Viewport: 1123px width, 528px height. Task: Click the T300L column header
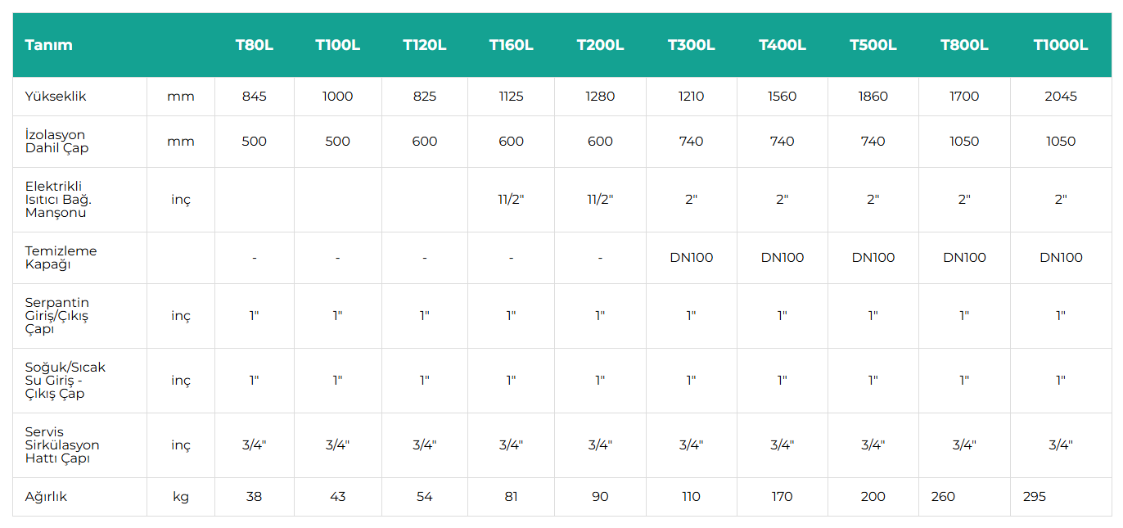pos(691,45)
